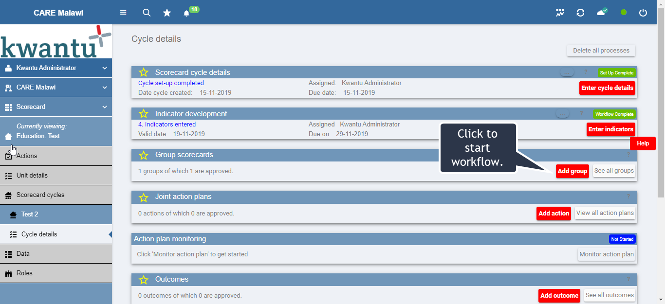Expand CARE Malawi sidebar menu
Viewport: 665px width, 304px height.
56,88
